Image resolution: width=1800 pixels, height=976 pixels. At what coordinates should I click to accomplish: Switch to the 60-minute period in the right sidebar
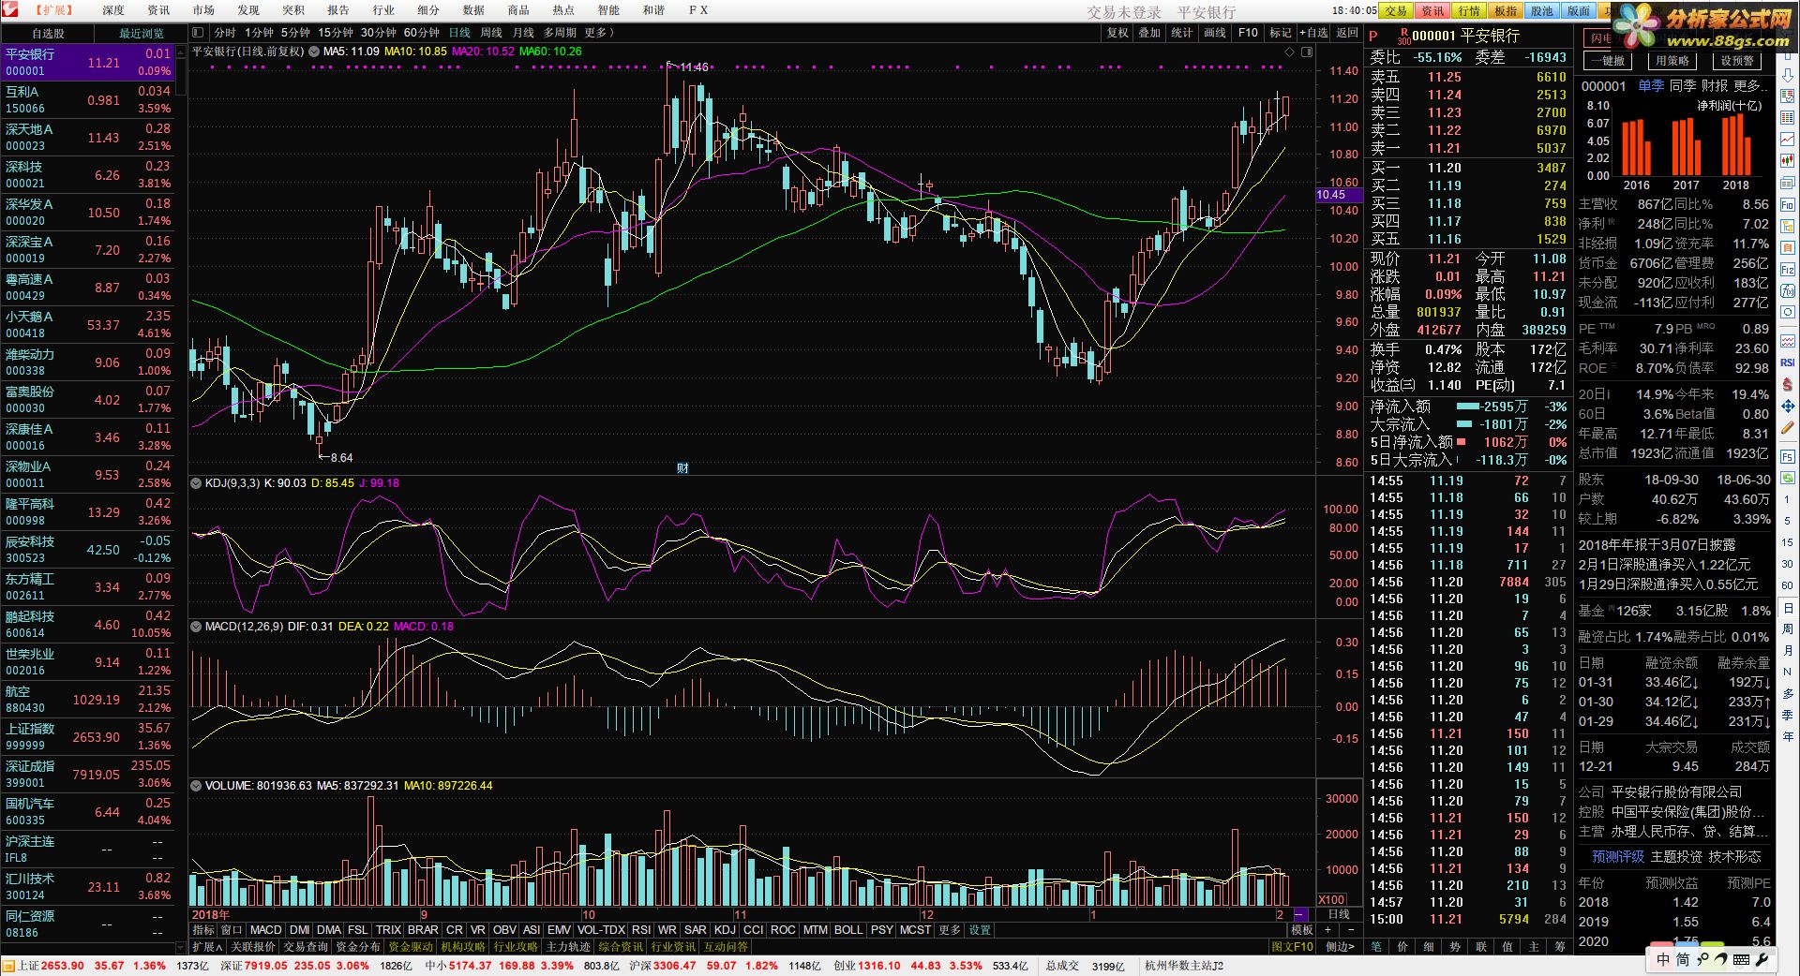point(1788,585)
